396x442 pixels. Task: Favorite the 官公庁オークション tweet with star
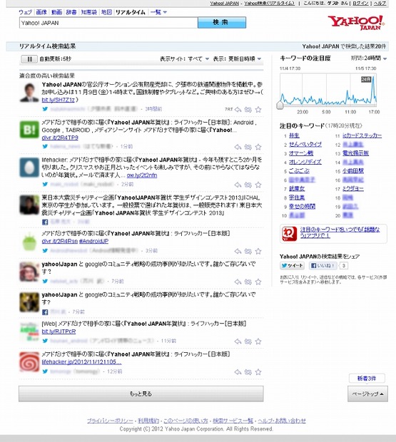click(x=258, y=109)
